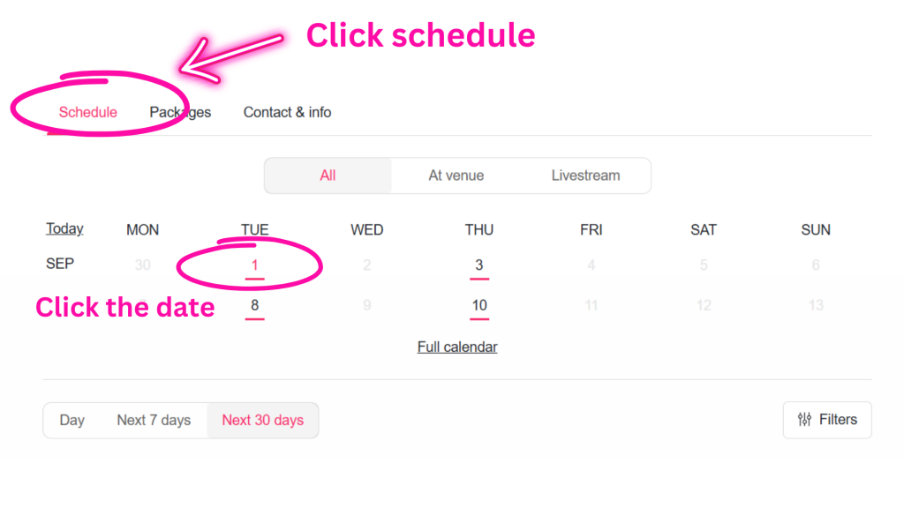Select Thursday the 3rd date
Image resolution: width=904 pixels, height=508 pixels.
479,265
